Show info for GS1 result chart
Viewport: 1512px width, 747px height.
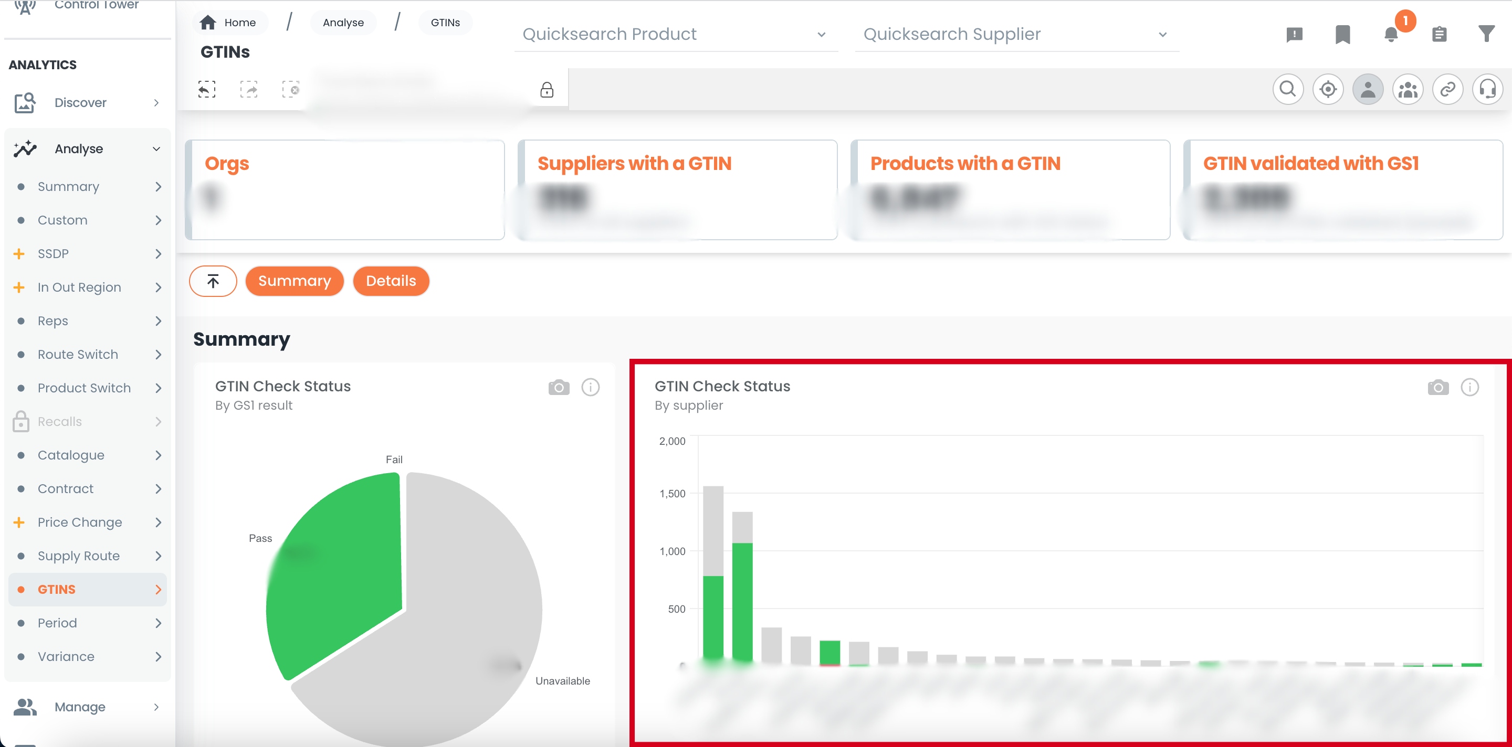(591, 387)
